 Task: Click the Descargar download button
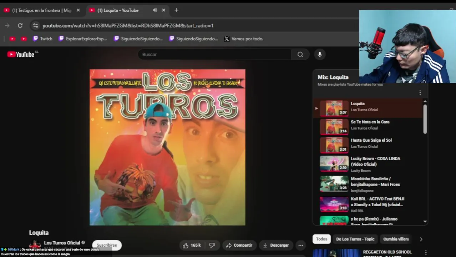coord(276,245)
